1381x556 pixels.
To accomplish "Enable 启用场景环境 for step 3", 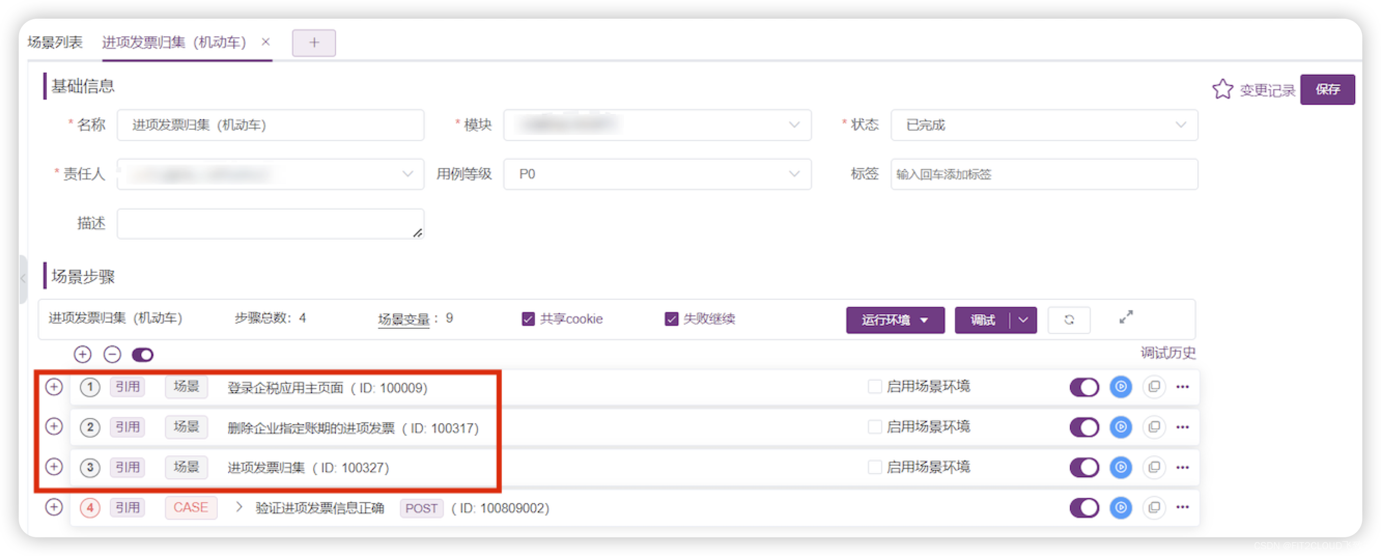I will pos(874,467).
